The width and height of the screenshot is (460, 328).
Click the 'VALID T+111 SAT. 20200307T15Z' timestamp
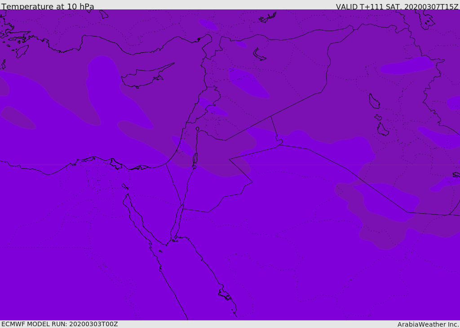coord(397,6)
